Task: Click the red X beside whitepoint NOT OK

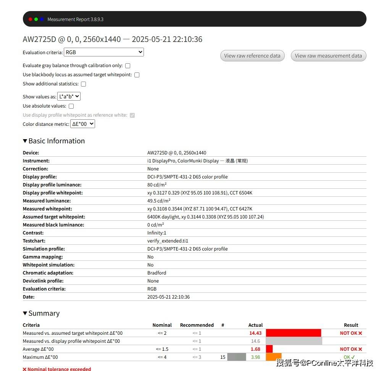Action: pos(360,333)
